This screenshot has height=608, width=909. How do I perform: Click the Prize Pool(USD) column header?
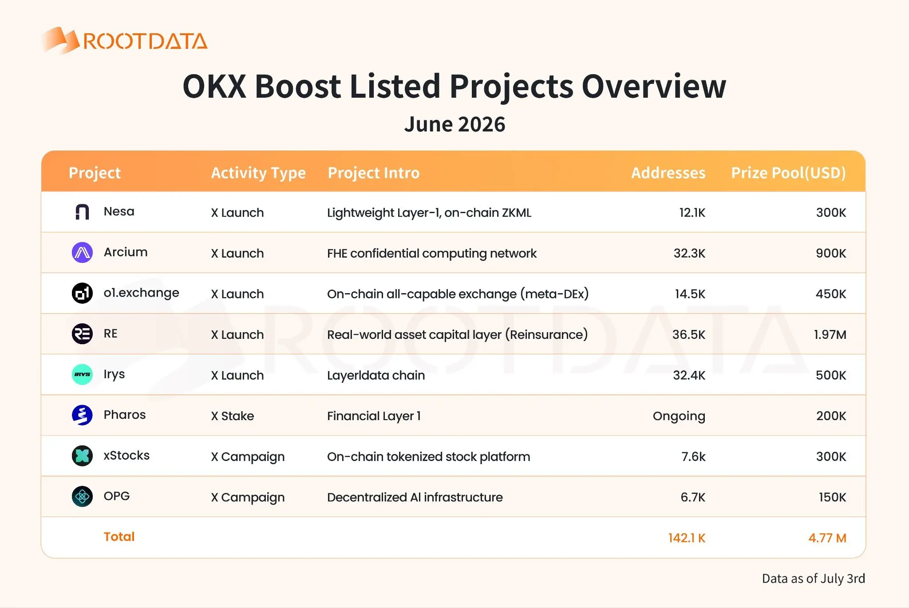tap(788, 173)
